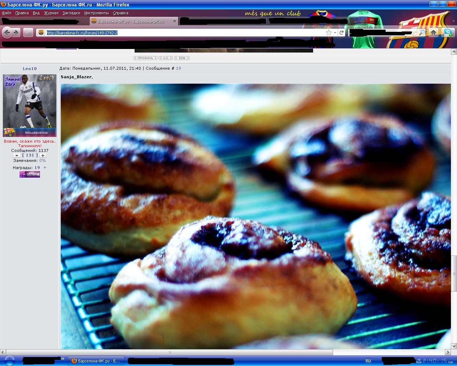
Task: Click the search magnifier icon
Action: 422,33
